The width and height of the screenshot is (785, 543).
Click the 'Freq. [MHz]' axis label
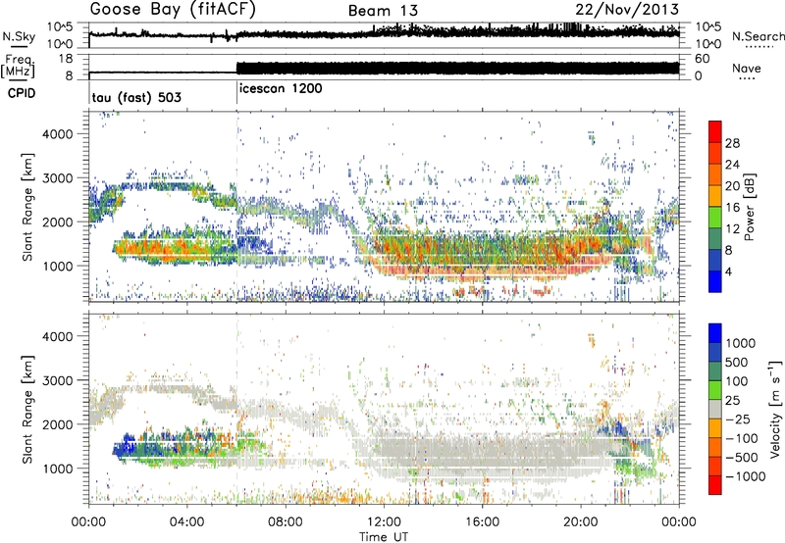(x=18, y=66)
